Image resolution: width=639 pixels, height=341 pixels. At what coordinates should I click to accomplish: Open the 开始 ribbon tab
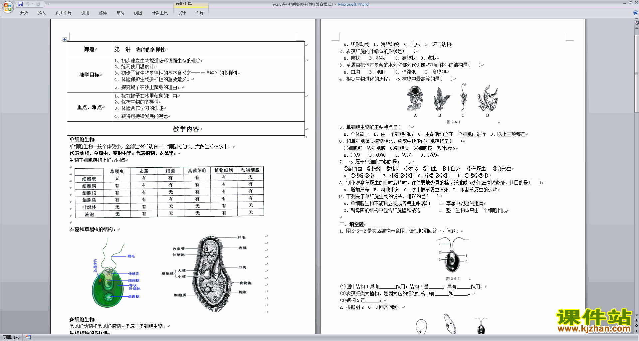coord(24,13)
